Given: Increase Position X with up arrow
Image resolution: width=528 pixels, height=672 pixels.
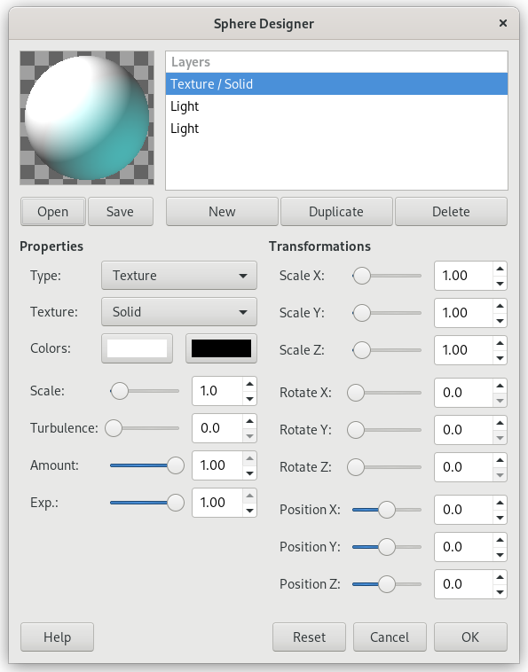Looking at the screenshot, I should tap(500, 503).
